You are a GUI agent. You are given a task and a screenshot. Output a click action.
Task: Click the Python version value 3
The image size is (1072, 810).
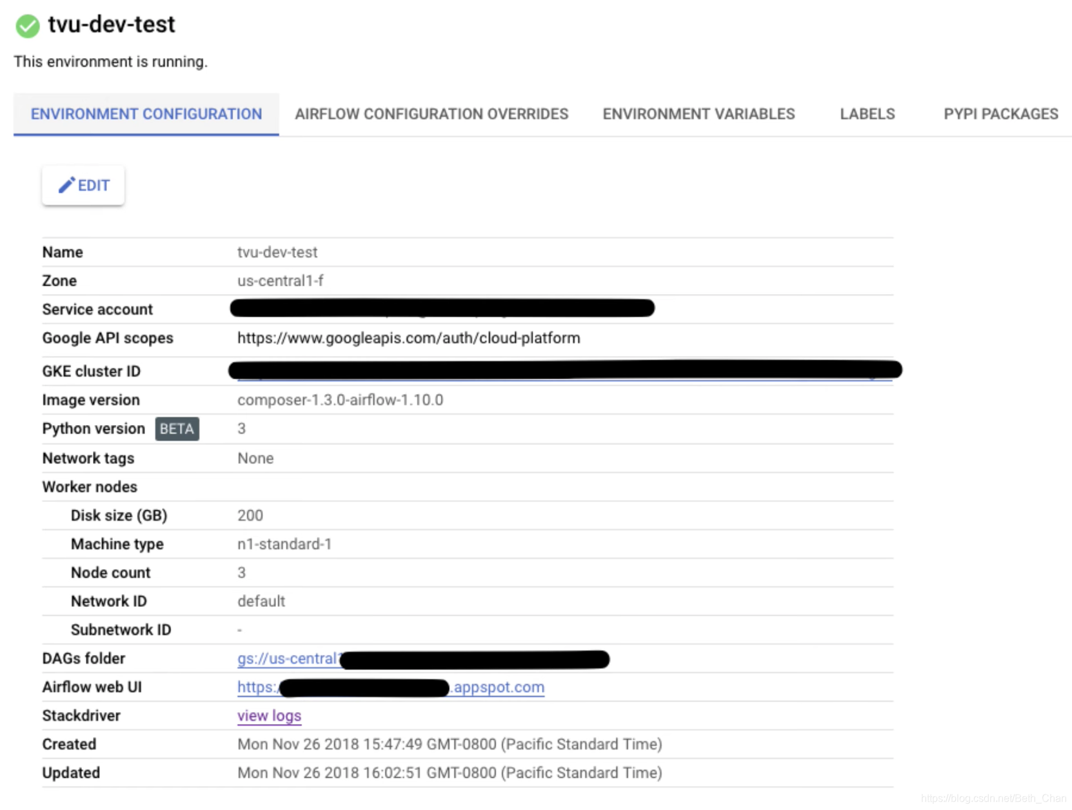(241, 429)
